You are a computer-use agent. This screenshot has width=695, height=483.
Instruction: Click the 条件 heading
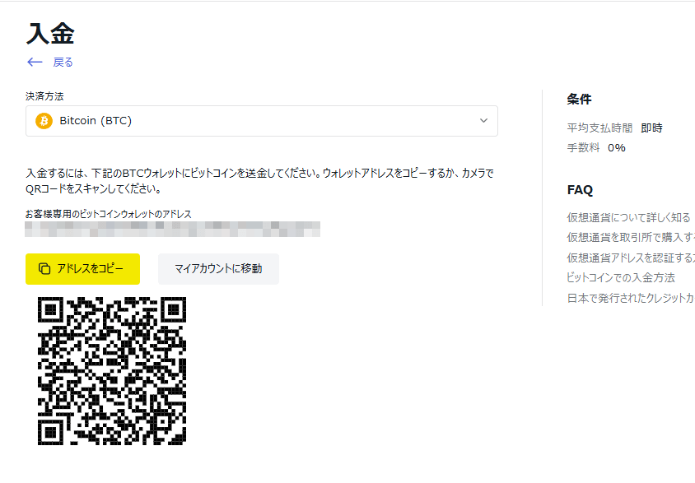pyautogui.click(x=579, y=100)
